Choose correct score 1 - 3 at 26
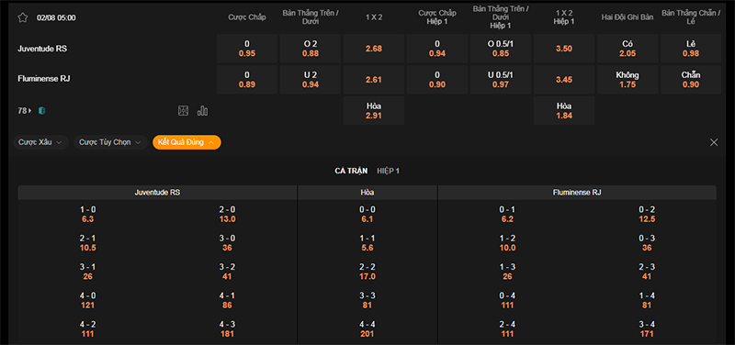Image resolution: width=735 pixels, height=345 pixels. (507, 272)
